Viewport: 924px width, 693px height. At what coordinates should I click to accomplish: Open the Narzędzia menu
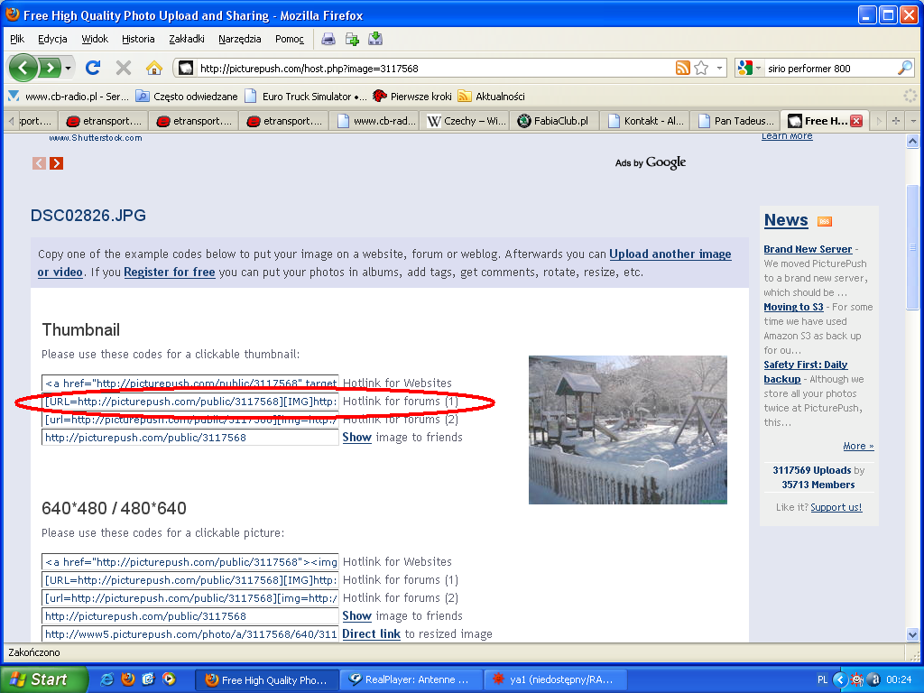[x=239, y=39]
